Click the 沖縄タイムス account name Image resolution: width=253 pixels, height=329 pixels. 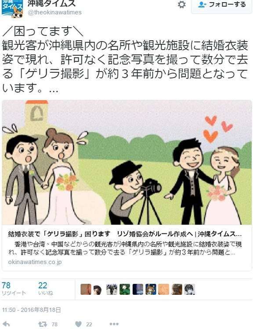pyautogui.click(x=52, y=3)
